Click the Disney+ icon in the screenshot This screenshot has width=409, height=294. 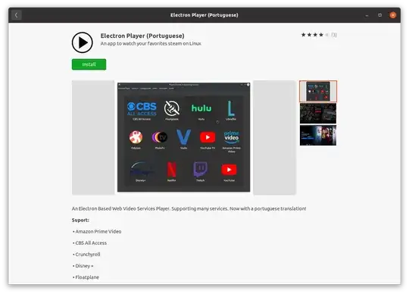(x=141, y=170)
